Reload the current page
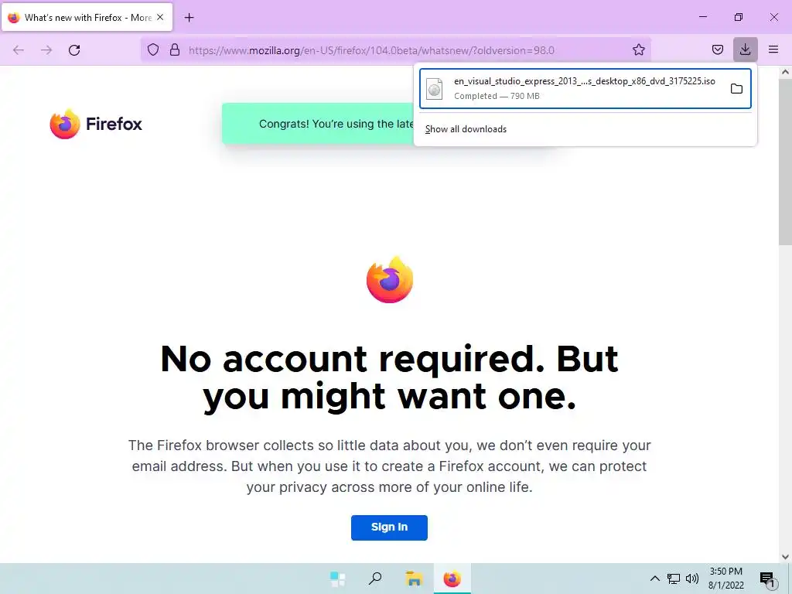This screenshot has width=792, height=594. [x=74, y=50]
